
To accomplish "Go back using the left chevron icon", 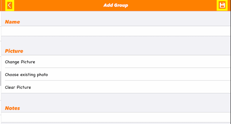I will click(x=10, y=6).
